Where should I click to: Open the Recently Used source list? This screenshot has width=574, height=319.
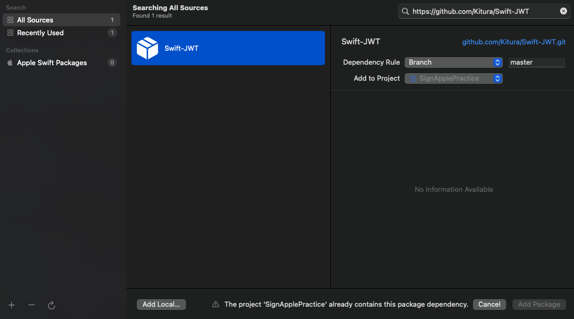coord(61,33)
